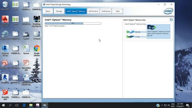Select the 'disable' spreadsheet file on desktop
This screenshot has width=192, height=108.
16,6
